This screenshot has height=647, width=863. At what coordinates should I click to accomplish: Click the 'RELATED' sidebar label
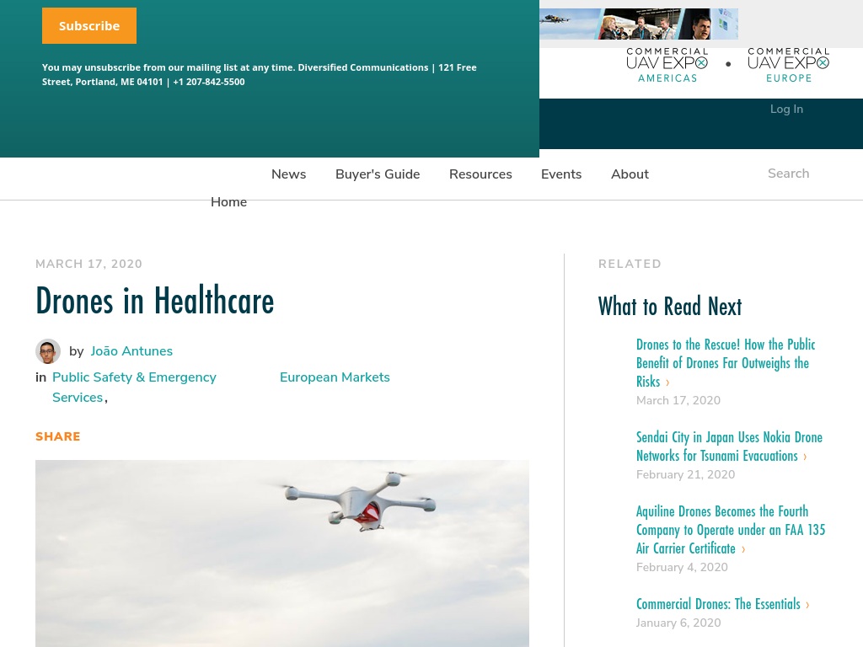coord(630,264)
